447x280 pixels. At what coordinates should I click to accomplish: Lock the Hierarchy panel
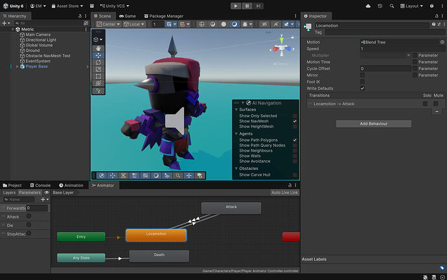click(x=80, y=16)
